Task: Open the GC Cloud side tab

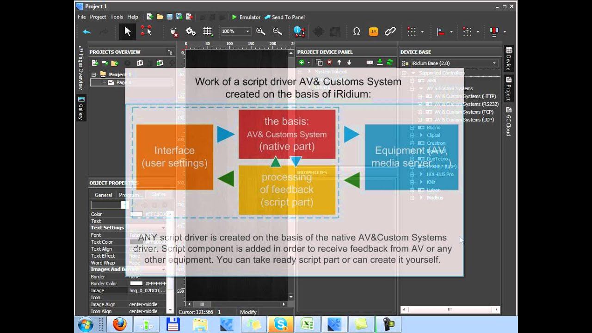Action: pos(508,121)
